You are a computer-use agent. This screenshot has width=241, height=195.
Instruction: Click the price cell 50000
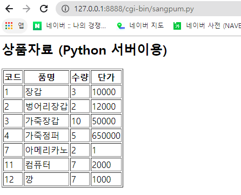coord(106,121)
